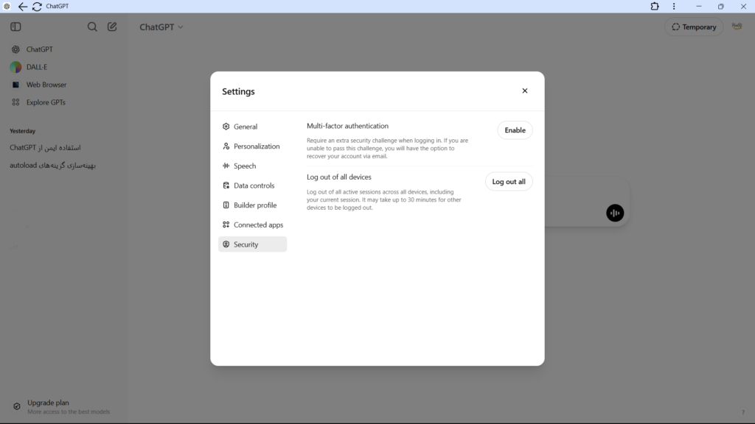Start voice mode with the waveform button
The width and height of the screenshot is (755, 424).
point(615,213)
